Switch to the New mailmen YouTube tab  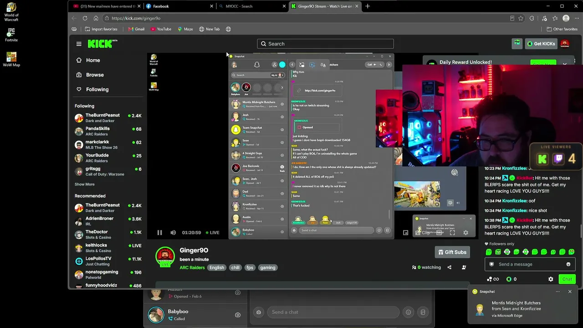point(106,6)
